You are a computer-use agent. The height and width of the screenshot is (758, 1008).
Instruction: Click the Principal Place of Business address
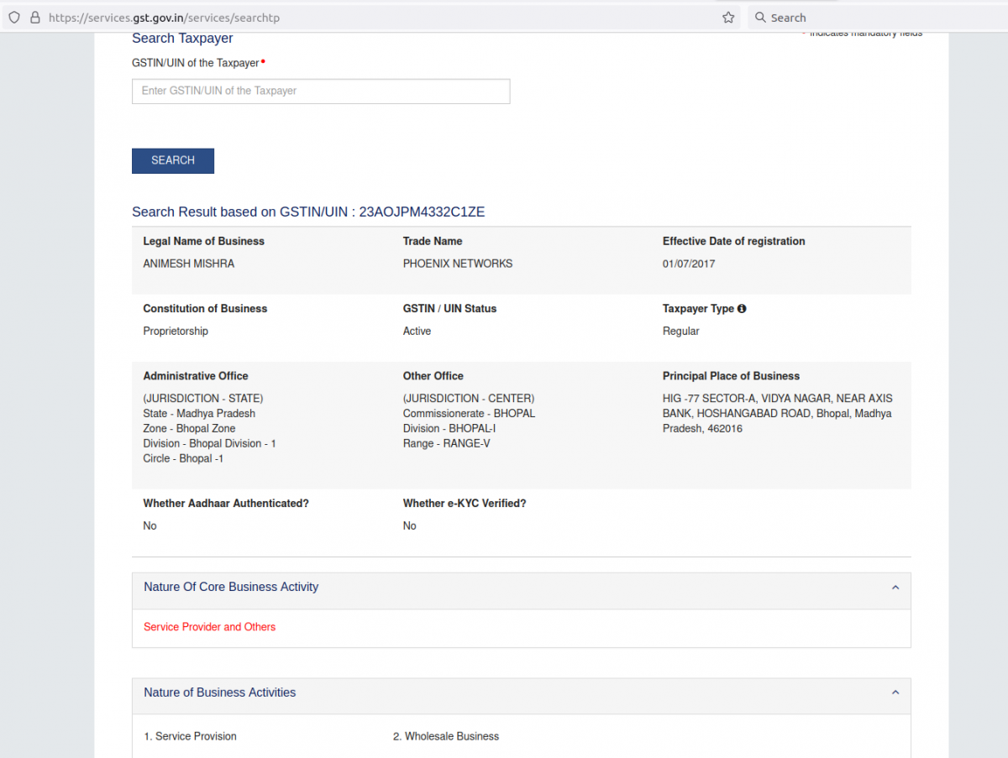(777, 413)
